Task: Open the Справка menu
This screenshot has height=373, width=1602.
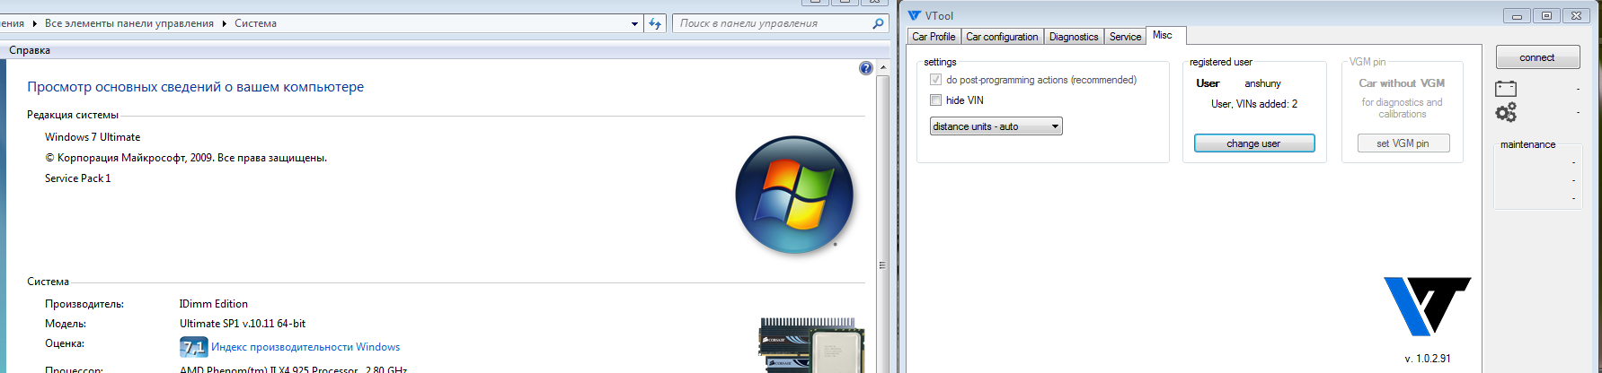Action: click(x=30, y=50)
